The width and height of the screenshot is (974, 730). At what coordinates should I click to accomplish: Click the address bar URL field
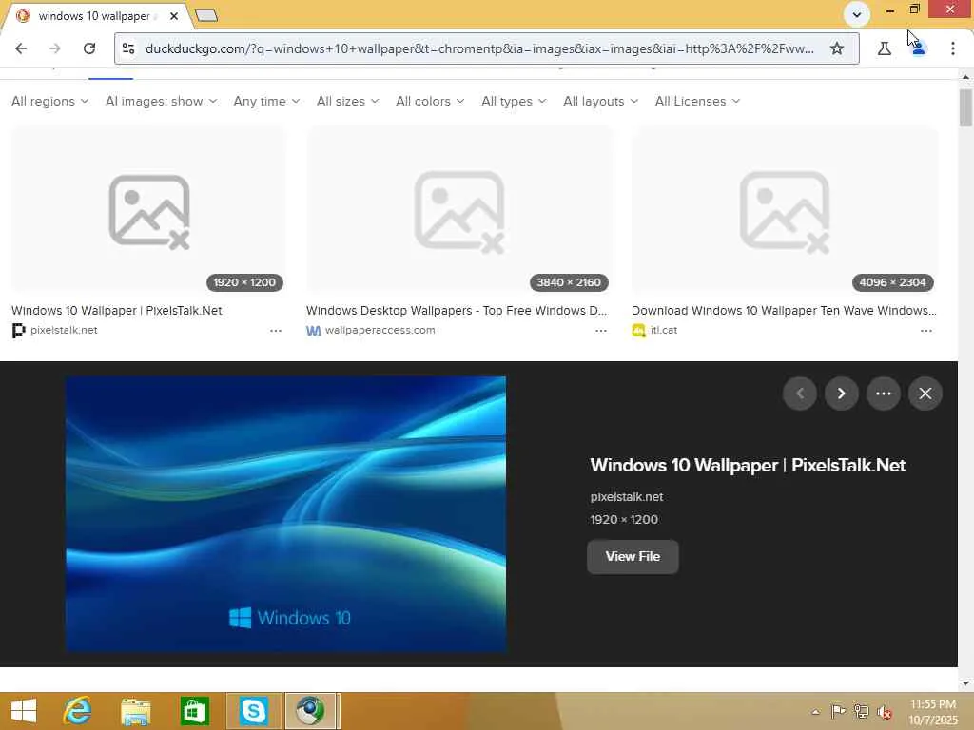click(479, 48)
